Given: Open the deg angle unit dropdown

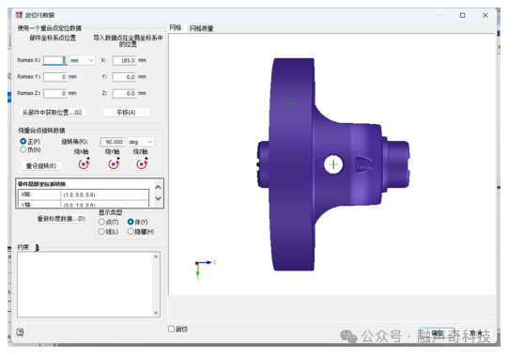Looking at the screenshot, I should (141, 142).
